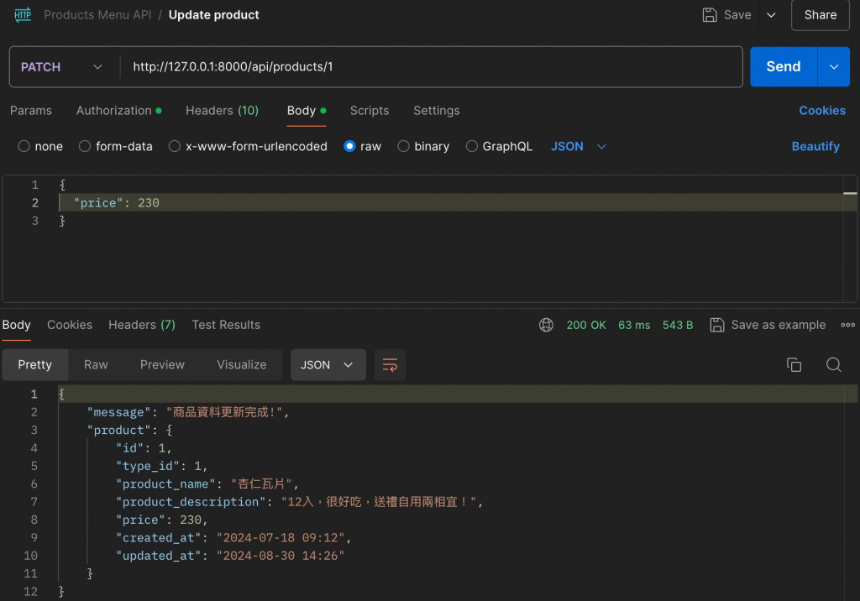Switch response view to Raw

[x=96, y=364]
